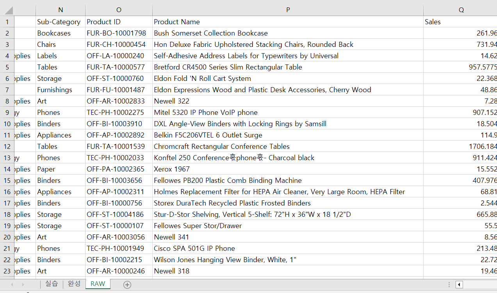The height and width of the screenshot is (293, 497).
Task: Select sales value 1706.184
Action: 460,146
